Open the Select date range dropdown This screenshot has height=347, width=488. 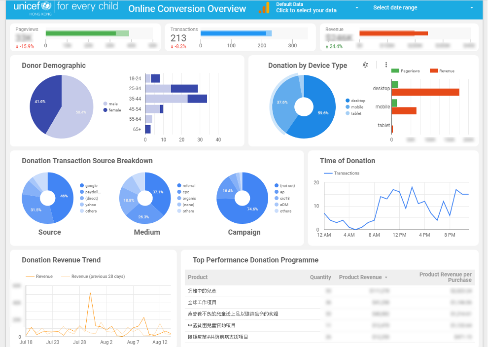(423, 7)
